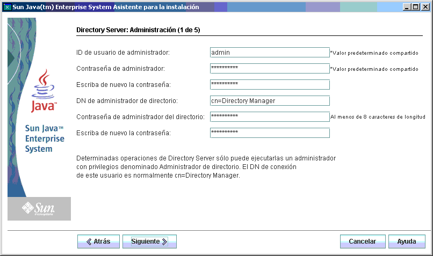Select the Contraseña de administrador password field

click(x=270, y=68)
